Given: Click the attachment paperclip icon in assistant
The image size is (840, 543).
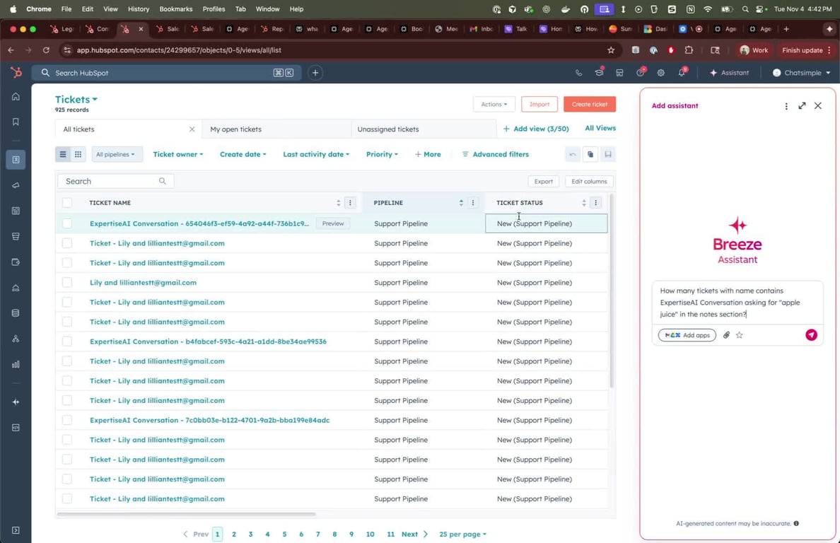Looking at the screenshot, I should [x=726, y=335].
